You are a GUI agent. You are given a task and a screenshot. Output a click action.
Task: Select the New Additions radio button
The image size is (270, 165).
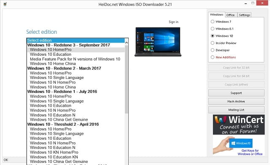point(213,57)
